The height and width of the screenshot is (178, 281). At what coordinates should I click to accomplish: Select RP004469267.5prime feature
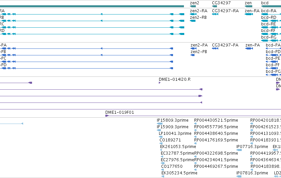tap(195, 170)
